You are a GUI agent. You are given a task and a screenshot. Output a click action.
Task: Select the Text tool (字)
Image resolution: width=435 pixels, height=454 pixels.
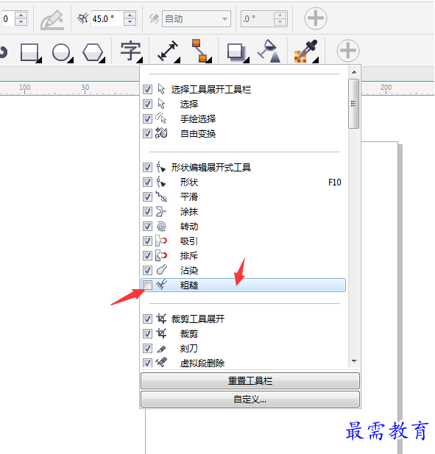(130, 51)
